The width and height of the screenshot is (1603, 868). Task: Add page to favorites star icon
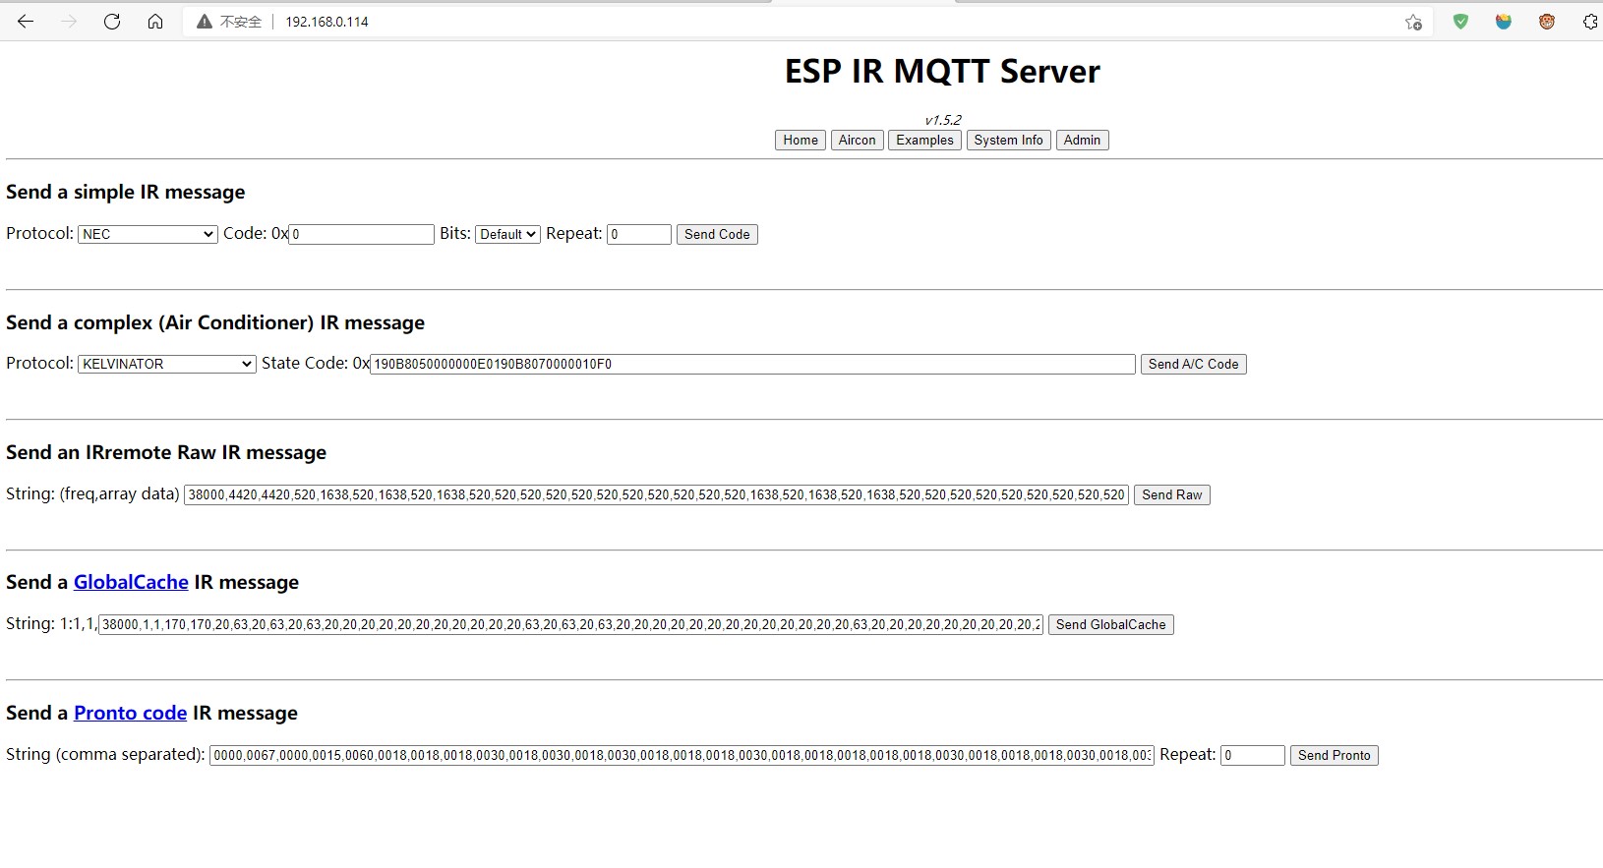pos(1413,22)
